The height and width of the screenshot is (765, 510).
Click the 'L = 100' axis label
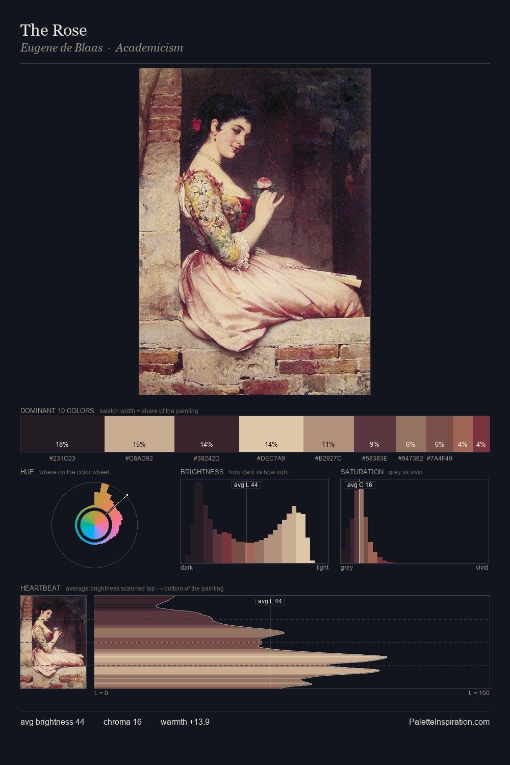pos(479,693)
